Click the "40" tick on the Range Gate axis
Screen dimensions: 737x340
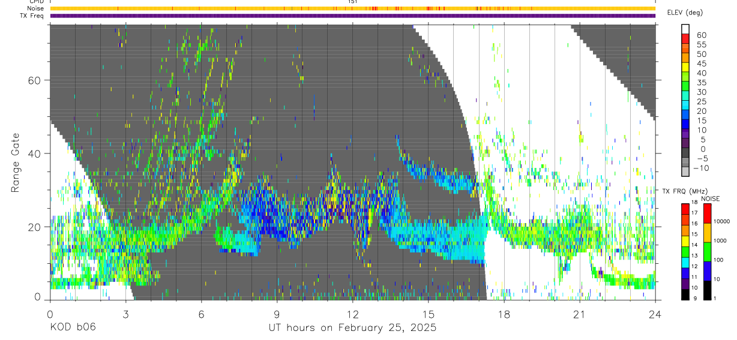tap(34, 154)
